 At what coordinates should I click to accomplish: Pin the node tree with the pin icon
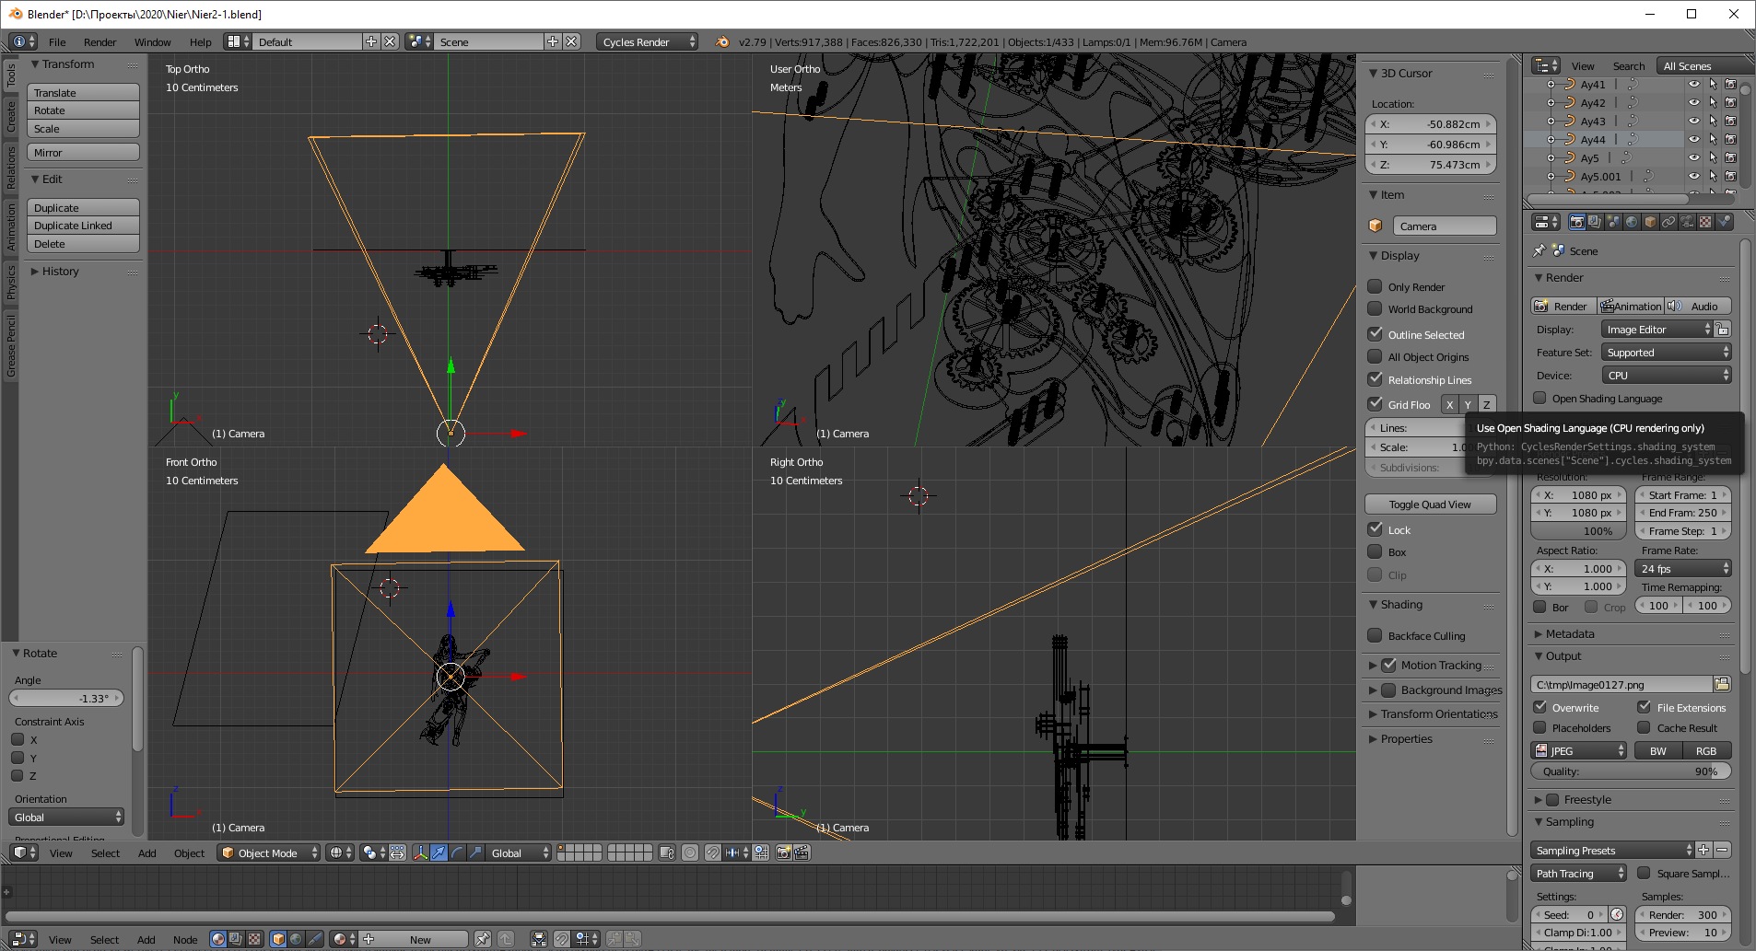click(482, 939)
